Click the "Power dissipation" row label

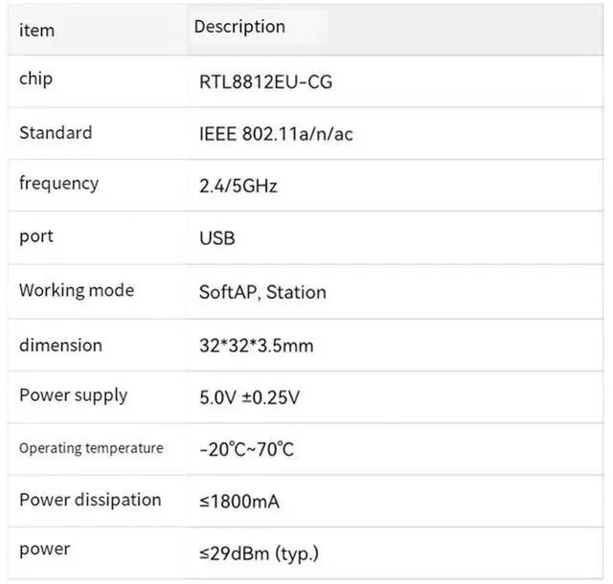90,500
